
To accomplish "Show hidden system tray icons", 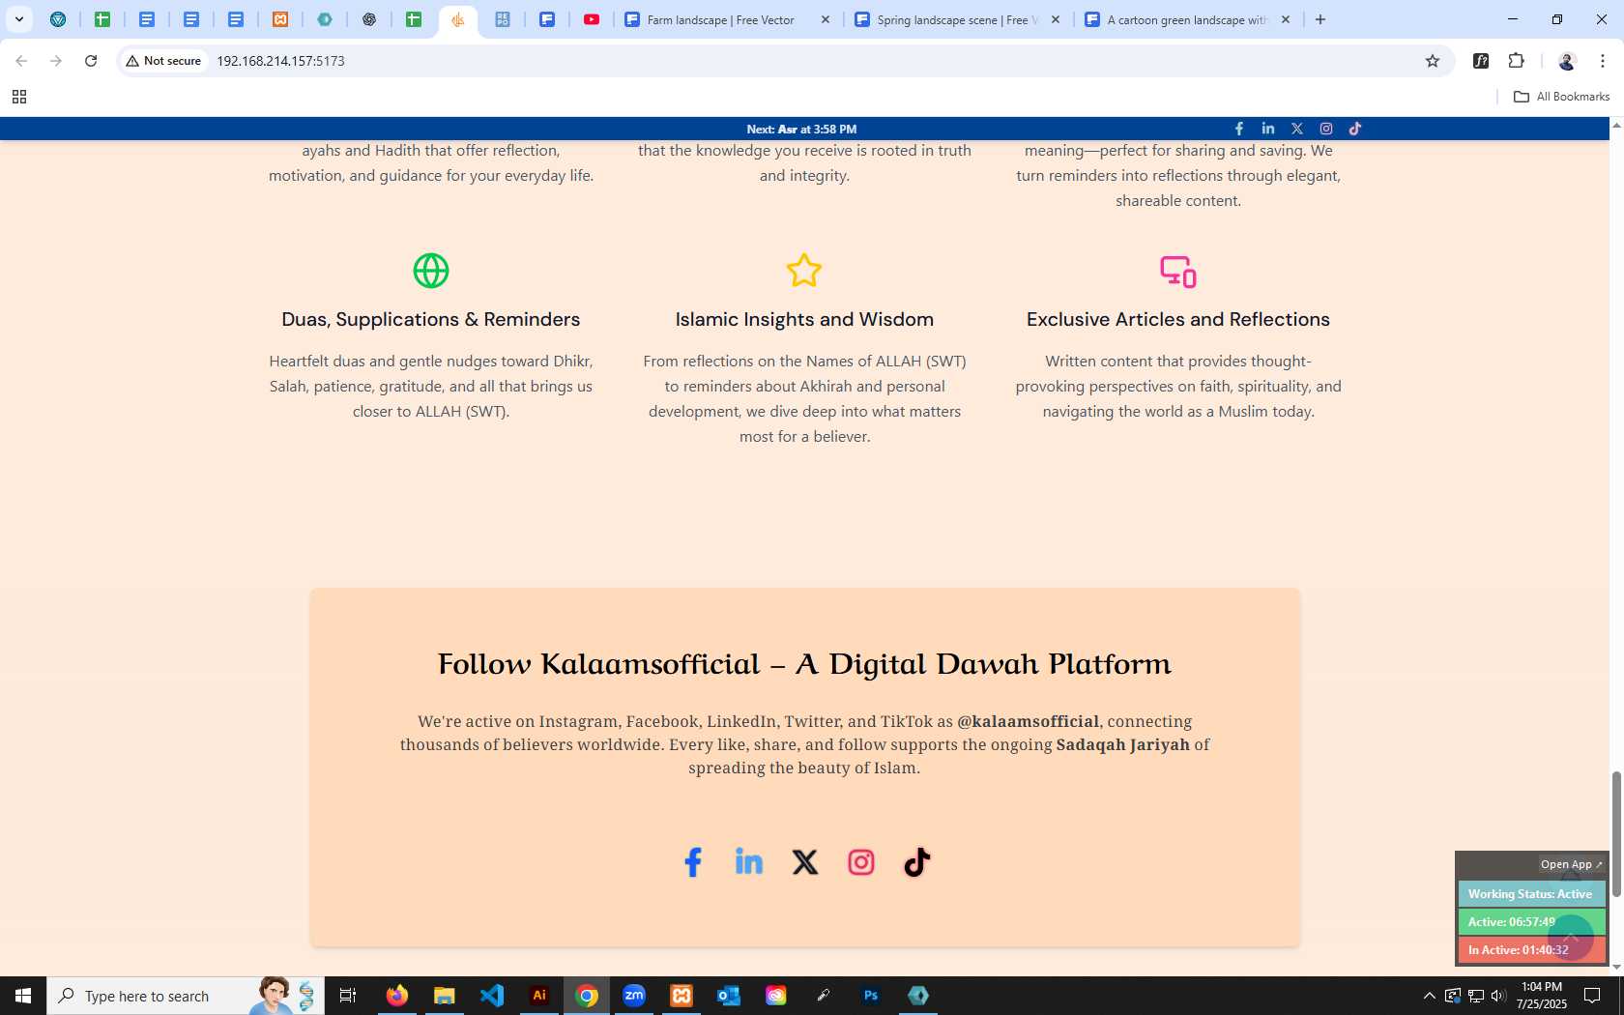I will click(x=1429, y=996).
